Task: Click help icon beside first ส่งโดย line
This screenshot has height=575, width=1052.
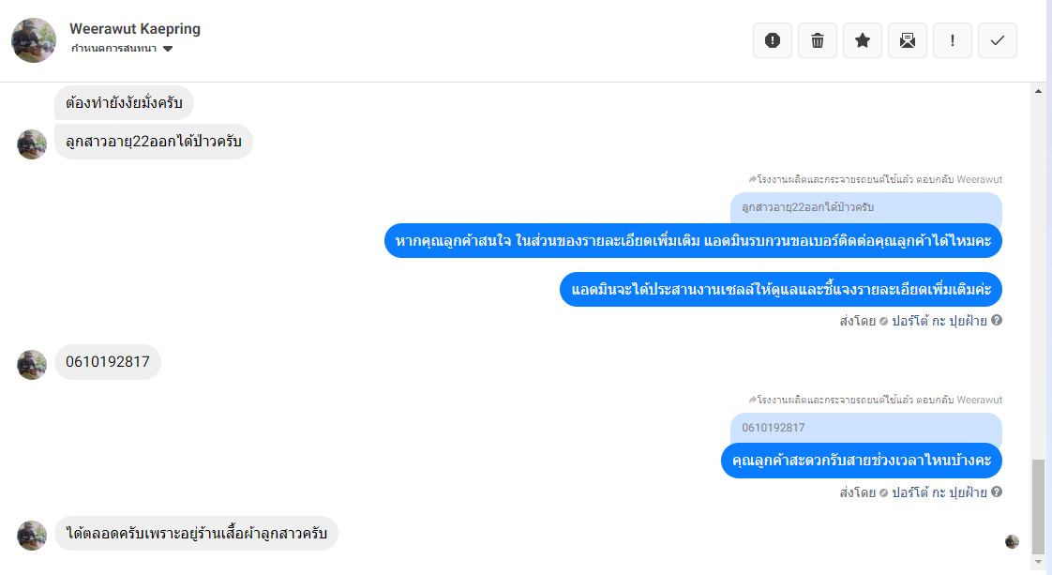Action: [x=997, y=320]
